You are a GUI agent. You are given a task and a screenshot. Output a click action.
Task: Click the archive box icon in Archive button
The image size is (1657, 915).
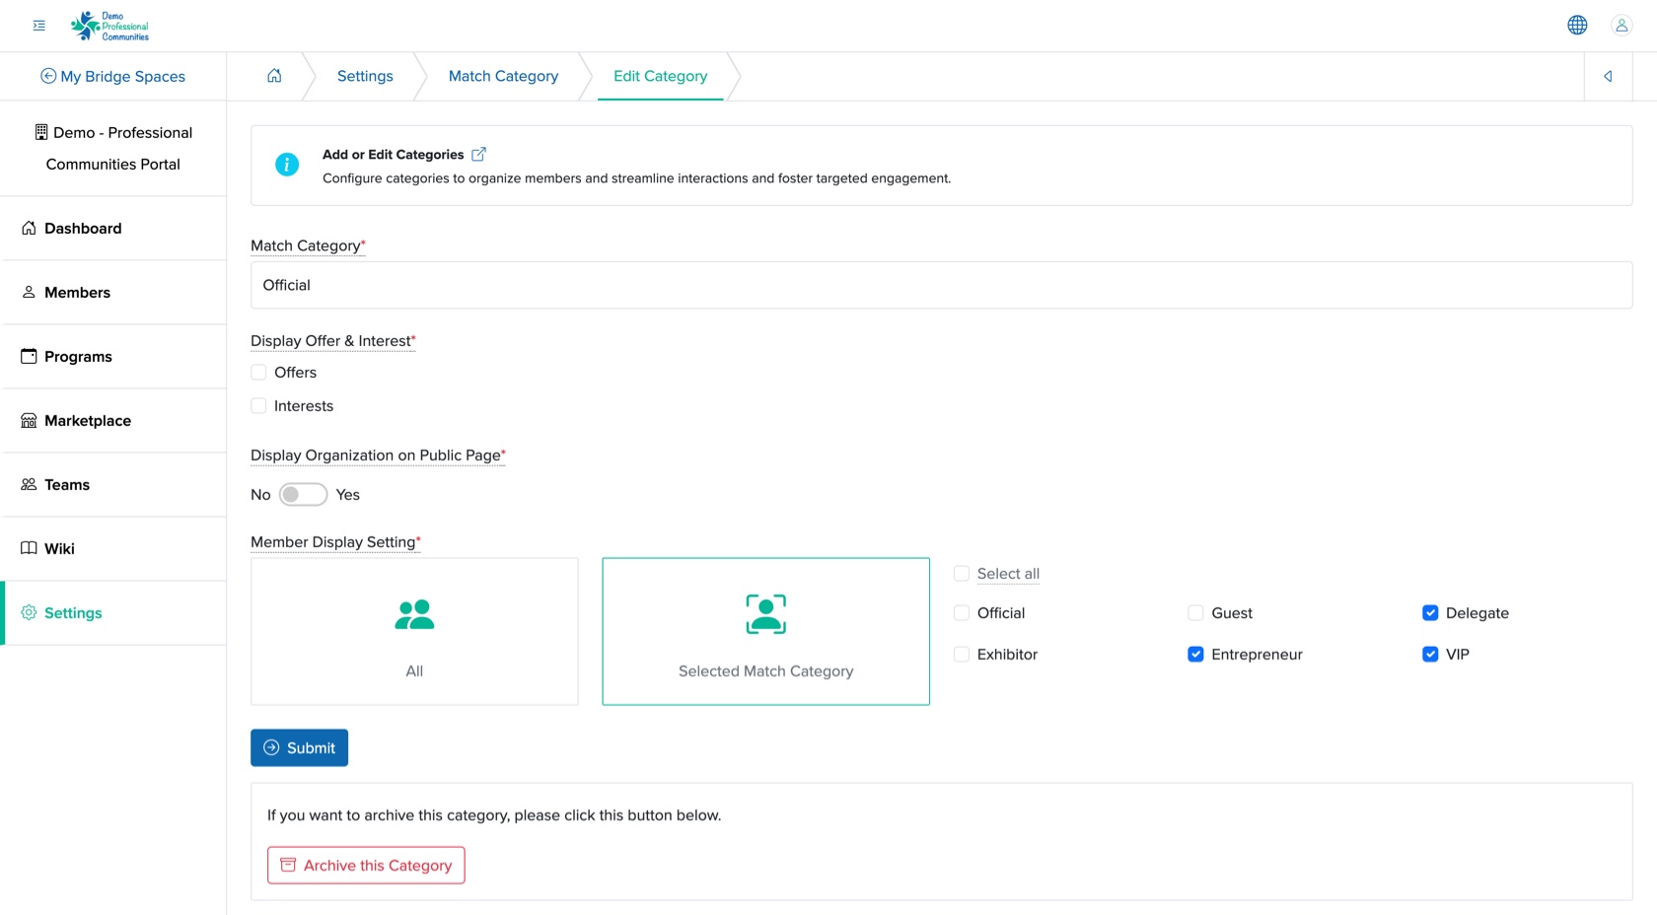(x=288, y=865)
